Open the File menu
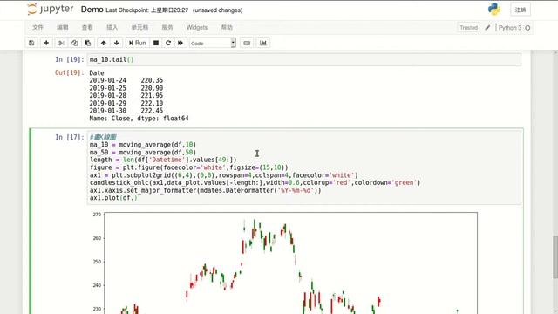 [x=37, y=27]
